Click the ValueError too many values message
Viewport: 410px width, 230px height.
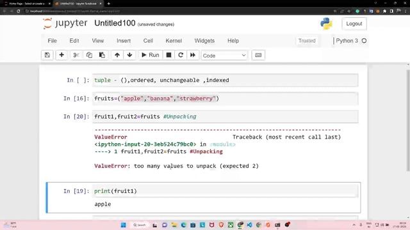177,166
